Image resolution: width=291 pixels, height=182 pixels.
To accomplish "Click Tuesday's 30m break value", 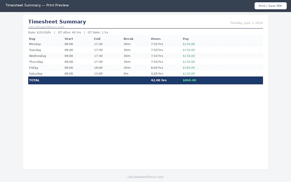I will point(127,50).
